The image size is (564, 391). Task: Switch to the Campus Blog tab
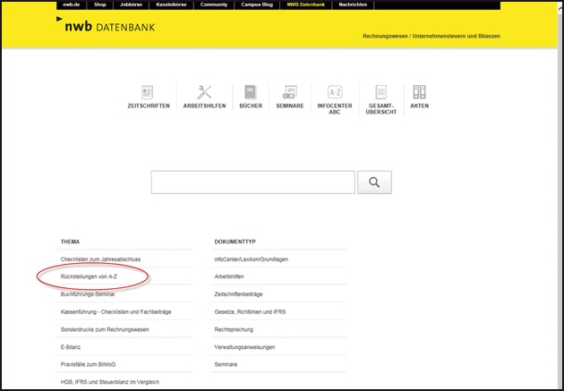pos(258,4)
